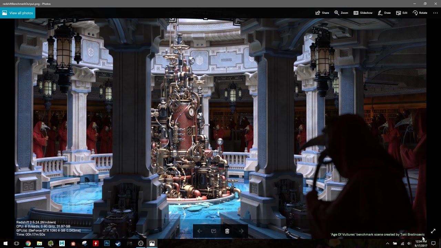The height and width of the screenshot is (248, 441).
Task: Expand photo to full screen
Action: coord(433,231)
